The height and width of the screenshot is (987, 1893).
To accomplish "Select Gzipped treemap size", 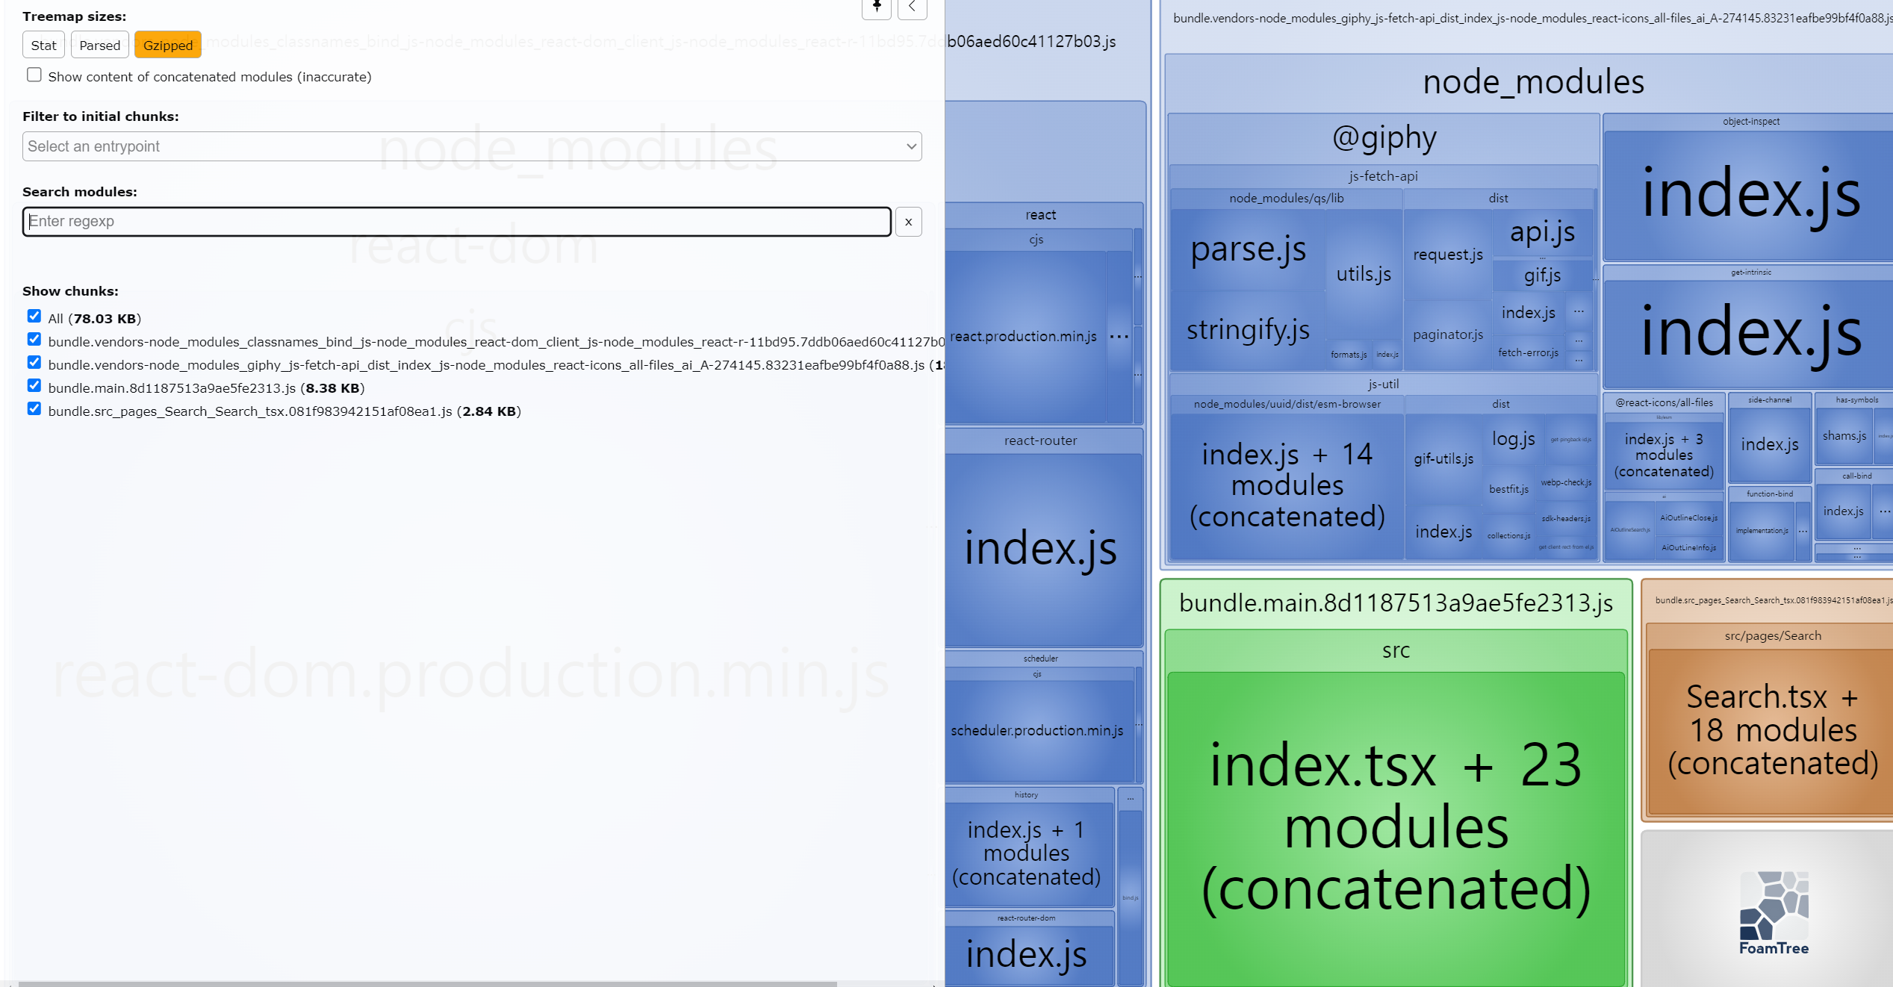I will [168, 46].
